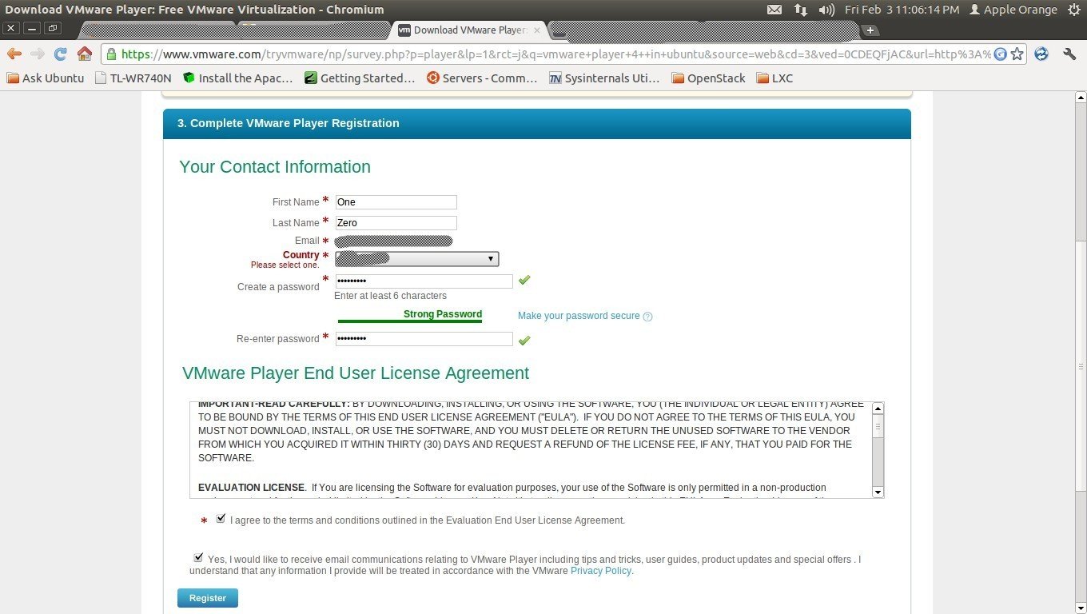Viewport: 1087px width, 614px height.
Task: Click the Register button
Action: pyautogui.click(x=207, y=598)
